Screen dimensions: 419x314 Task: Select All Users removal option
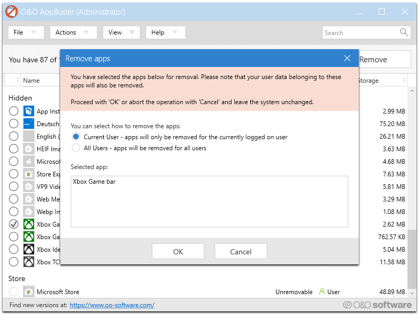(x=76, y=148)
